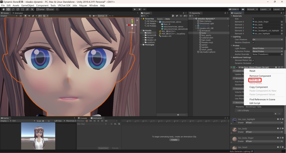Select the Rect Transform tool
Viewport: 286px width, 153px height.
pos(23,9)
